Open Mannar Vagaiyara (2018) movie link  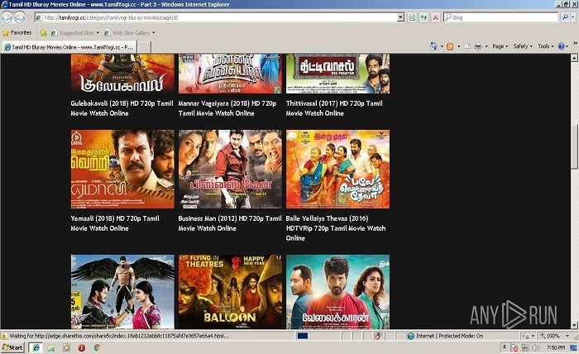[x=227, y=108]
